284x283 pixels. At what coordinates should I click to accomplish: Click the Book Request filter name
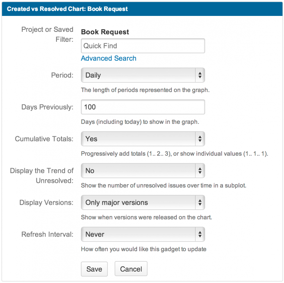pos(105,32)
